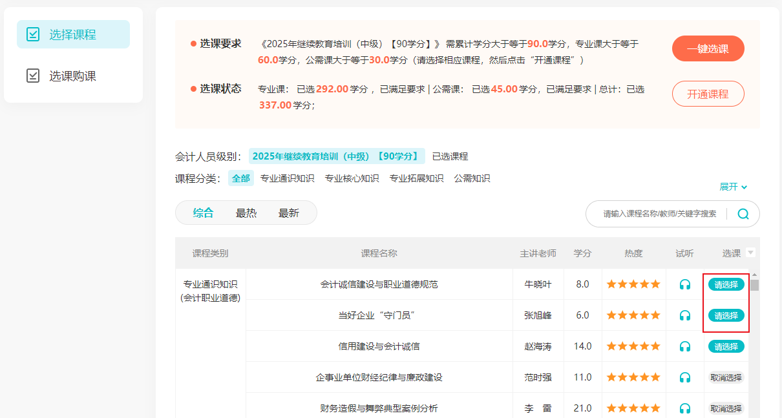
Task: Cancel selection of 企事业单位财经纪律与廉政建设
Action: (x=726, y=377)
